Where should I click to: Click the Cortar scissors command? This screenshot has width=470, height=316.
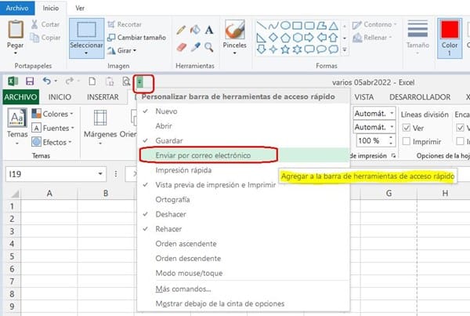point(45,24)
